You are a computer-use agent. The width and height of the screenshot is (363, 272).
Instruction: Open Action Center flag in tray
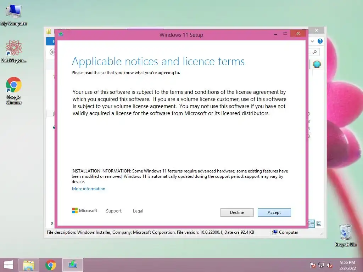(x=312, y=265)
